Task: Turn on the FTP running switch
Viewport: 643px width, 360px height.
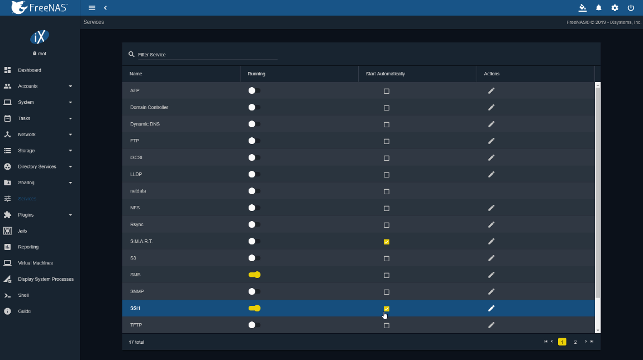Action: click(254, 141)
